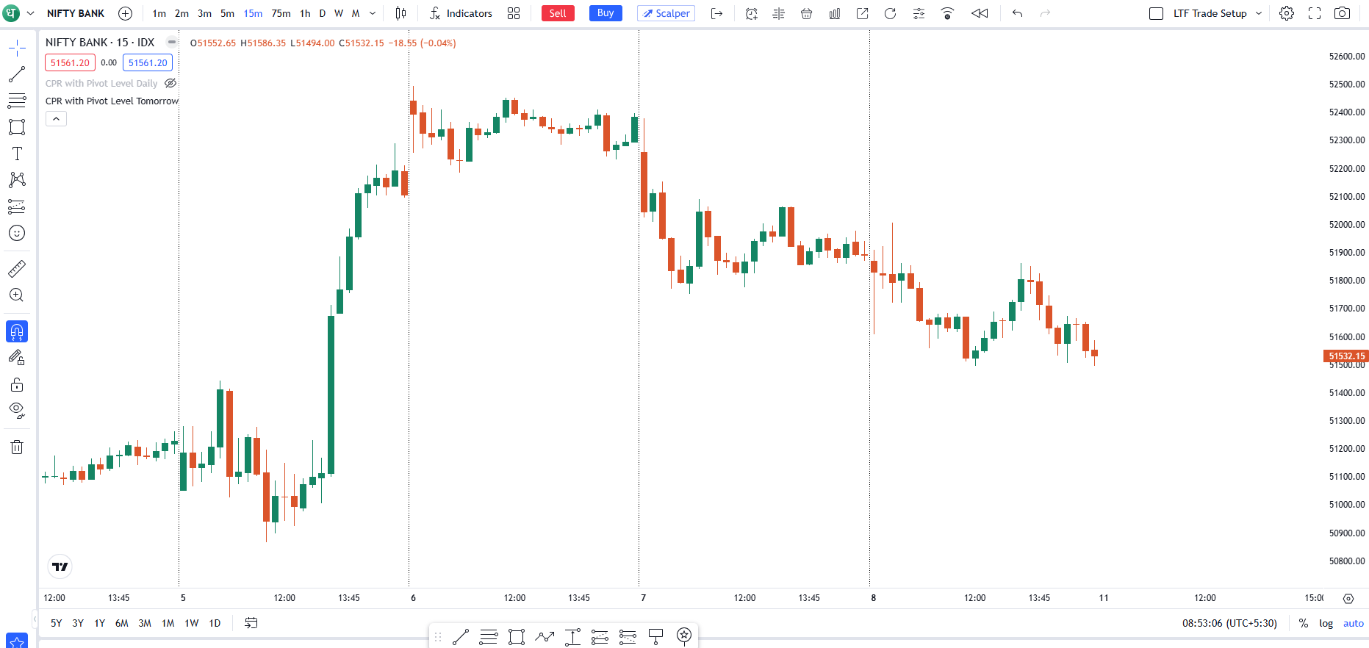Image resolution: width=1369 pixels, height=648 pixels.
Task: Select the rectangle shapes tool
Action: pyautogui.click(x=17, y=127)
